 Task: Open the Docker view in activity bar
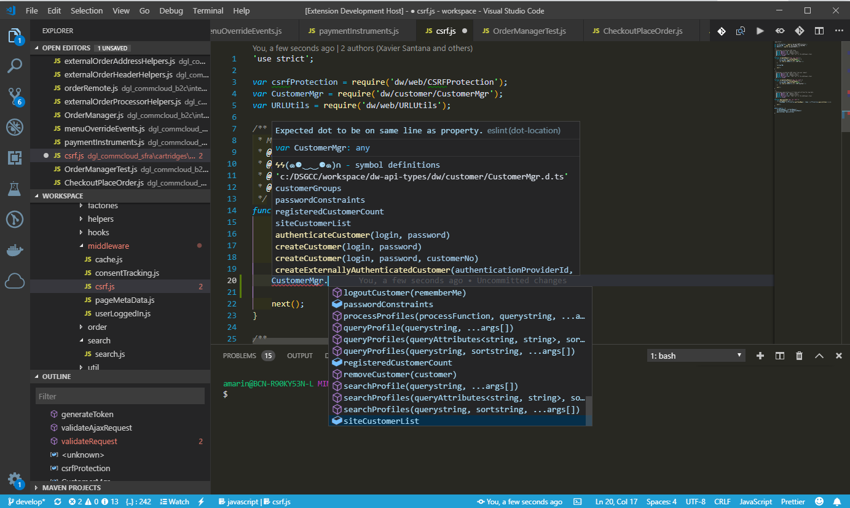tap(15, 250)
